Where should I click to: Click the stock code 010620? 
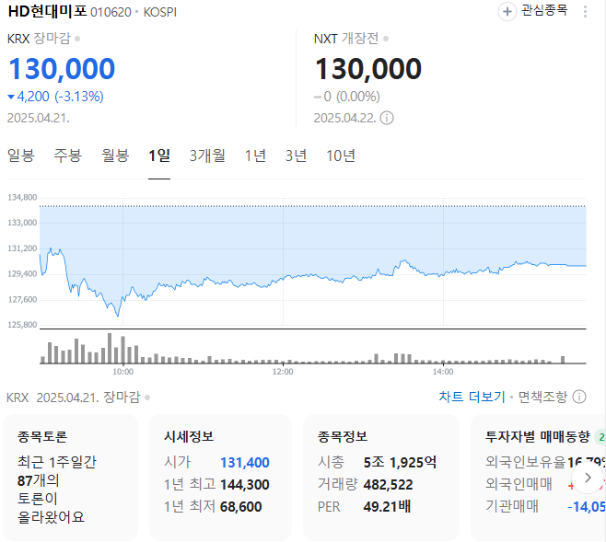111,12
